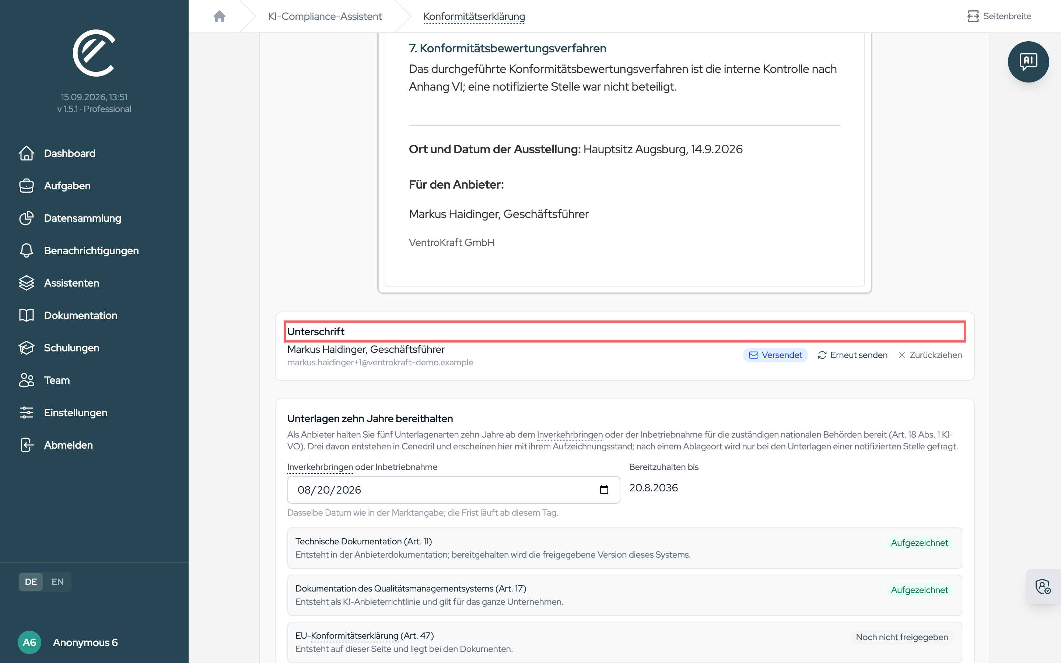The image size is (1061, 663).
Task: Click the A6 user avatar
Action: pyautogui.click(x=29, y=642)
